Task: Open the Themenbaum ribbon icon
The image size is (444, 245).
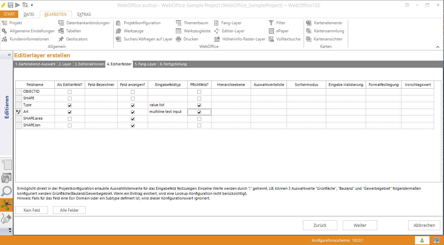Action: (x=178, y=23)
